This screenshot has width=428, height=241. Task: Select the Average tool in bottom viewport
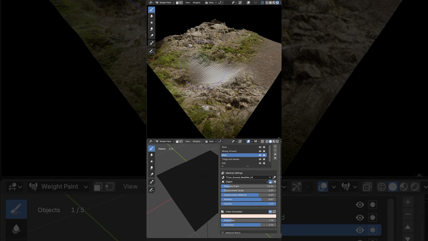(151, 161)
